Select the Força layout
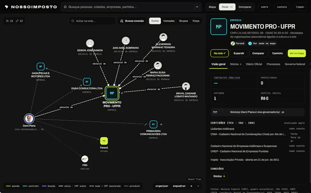The image size is (311, 193). (196, 21)
